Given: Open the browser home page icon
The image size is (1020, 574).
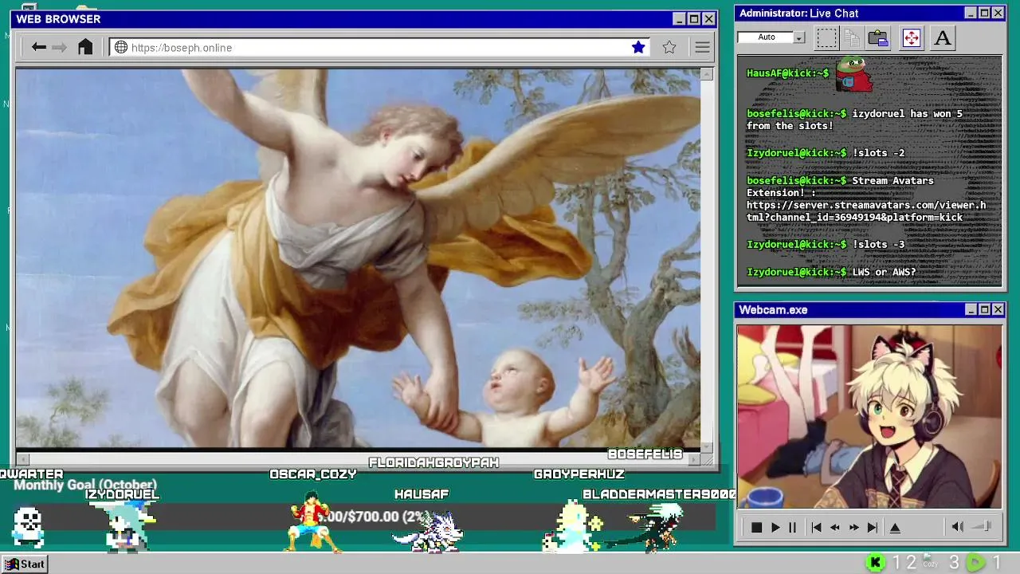Looking at the screenshot, I should pyautogui.click(x=85, y=47).
